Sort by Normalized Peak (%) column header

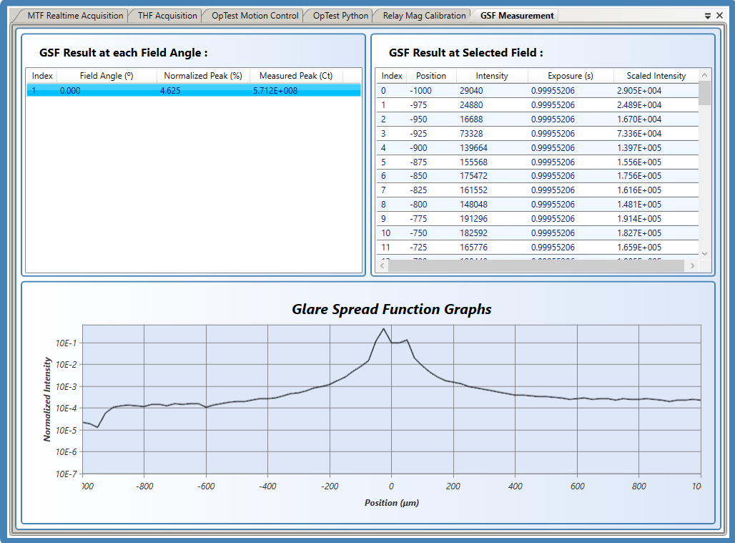click(x=203, y=76)
